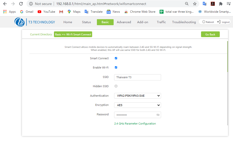Open the Authentication dropdown
233x142 pixels.
[x=137, y=96]
